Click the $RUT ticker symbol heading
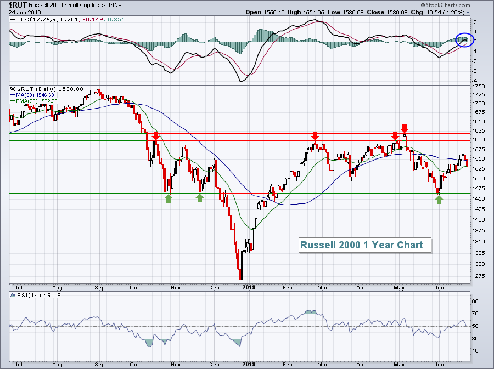The image size is (494, 369). coord(18,5)
